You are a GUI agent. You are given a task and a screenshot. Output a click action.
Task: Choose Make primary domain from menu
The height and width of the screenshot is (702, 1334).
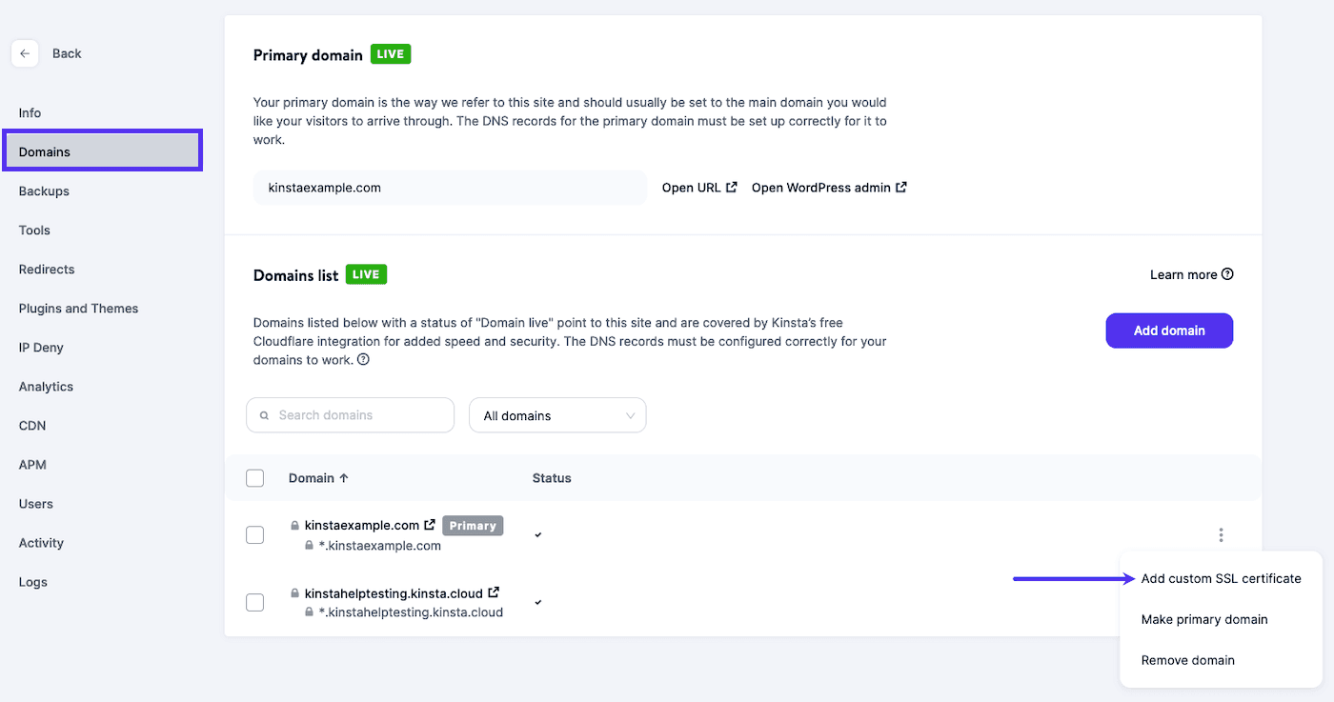(x=1204, y=619)
